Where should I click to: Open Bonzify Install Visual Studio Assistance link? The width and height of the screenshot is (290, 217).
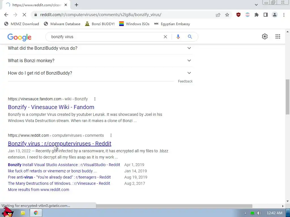click(64, 165)
